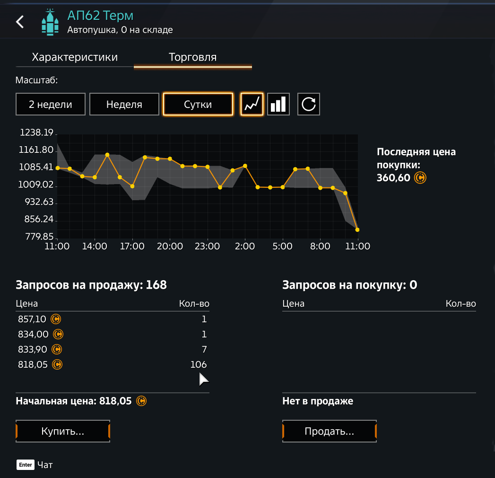Set scale to 2 недели

[x=51, y=104]
